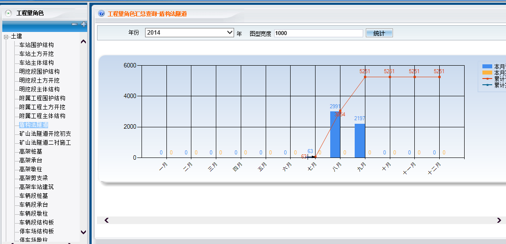Image resolution: width=506 pixels, height=244 pixels.
Task: Open the 年份 year dropdown
Action: click(x=190, y=33)
